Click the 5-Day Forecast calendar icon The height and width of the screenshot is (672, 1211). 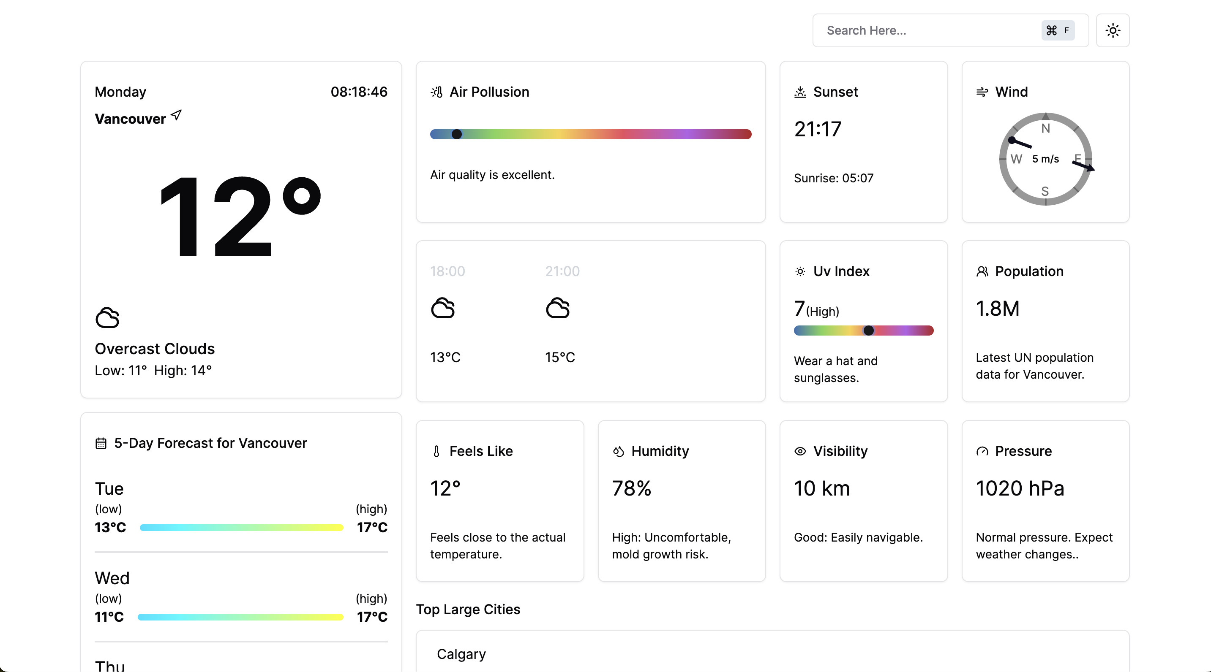point(101,443)
